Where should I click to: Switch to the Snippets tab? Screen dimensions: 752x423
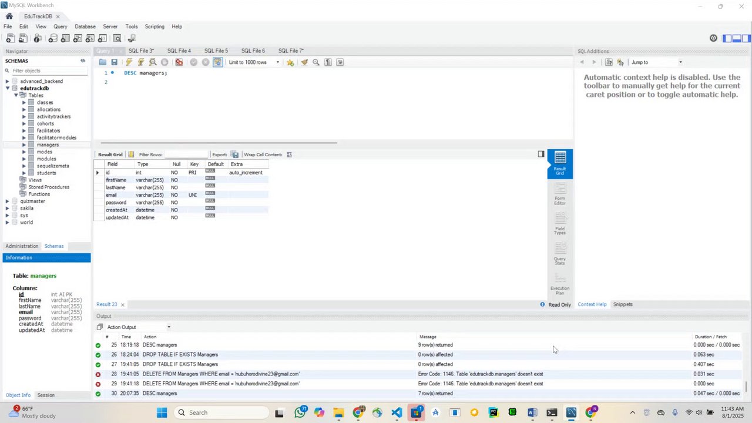click(623, 304)
